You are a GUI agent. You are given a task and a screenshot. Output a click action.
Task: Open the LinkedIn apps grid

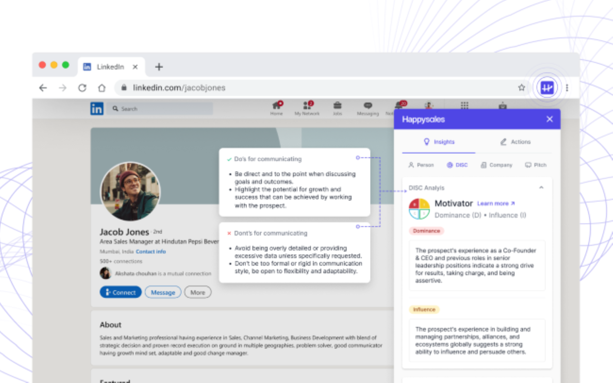tap(464, 105)
